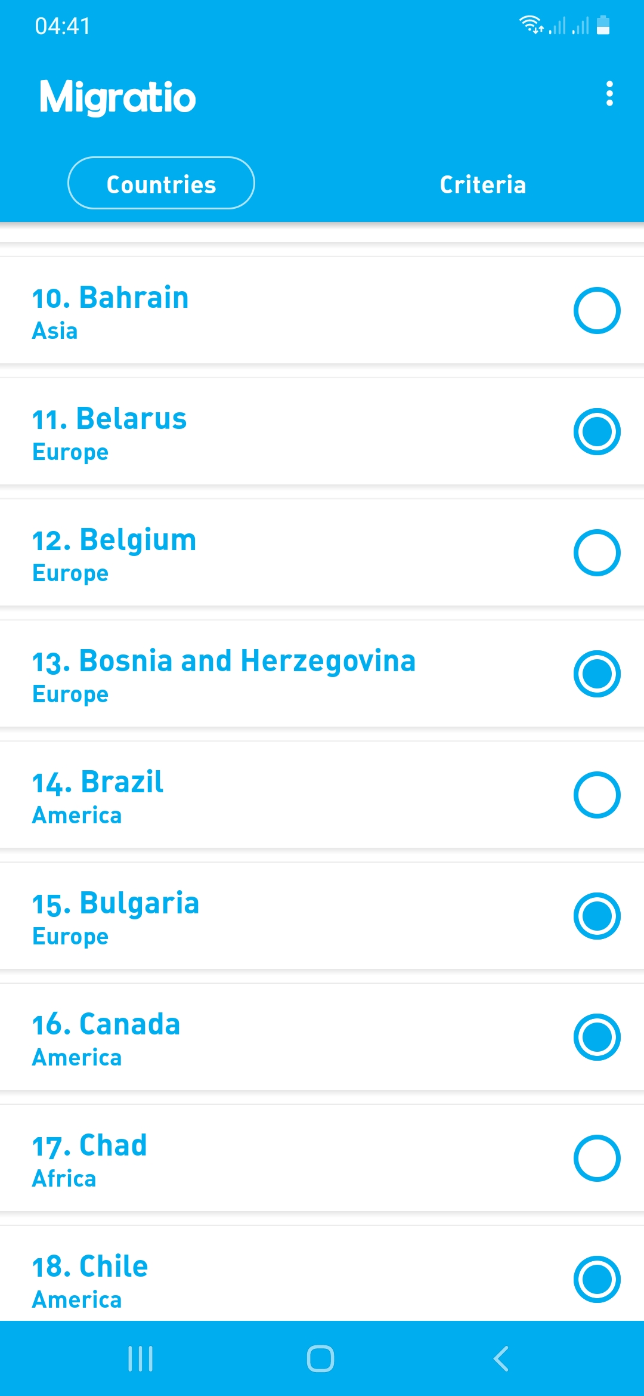Select the Chad radio button
Screen dimensions: 644x1396
(597, 1159)
